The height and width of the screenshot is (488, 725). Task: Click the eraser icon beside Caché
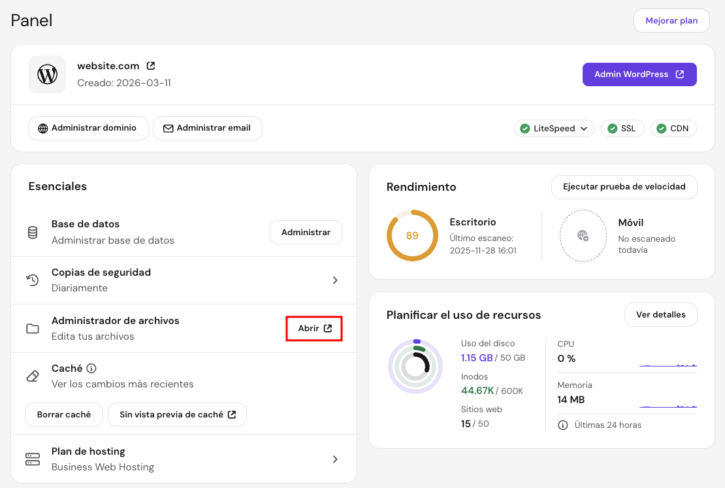pos(33,376)
